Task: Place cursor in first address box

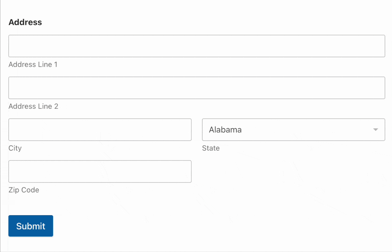Action: [x=197, y=46]
